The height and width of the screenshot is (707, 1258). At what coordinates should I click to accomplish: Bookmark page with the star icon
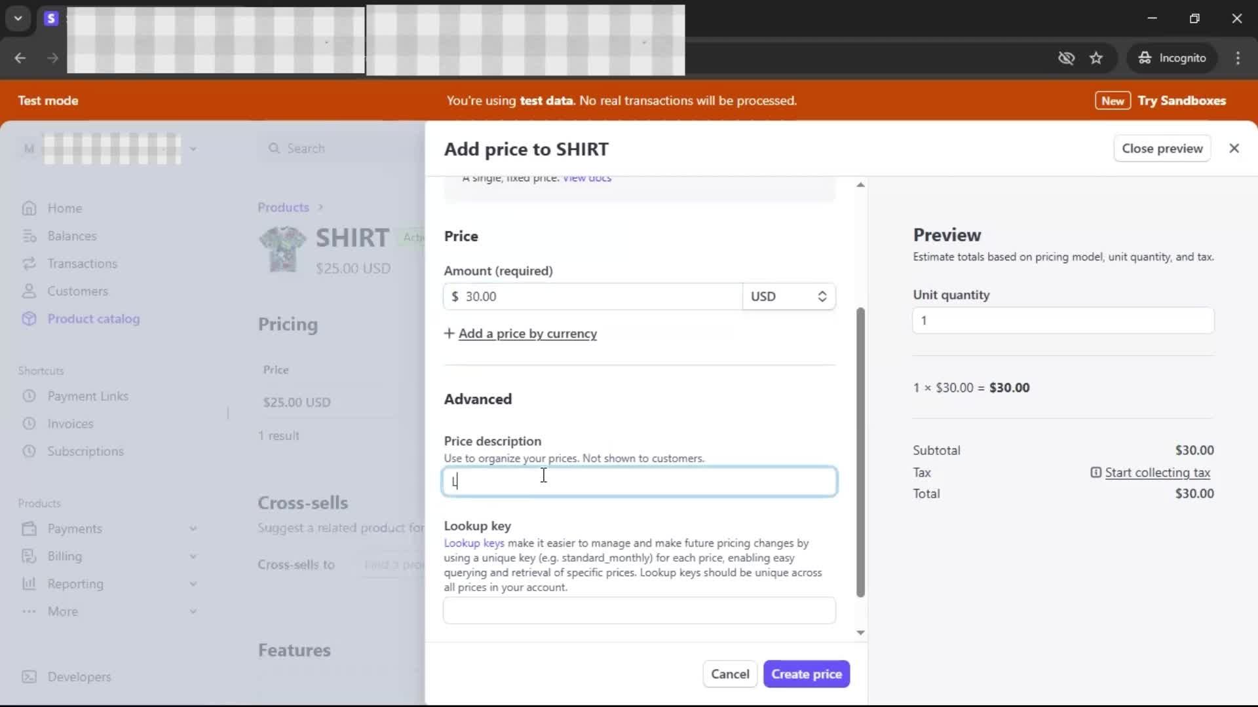1096,58
